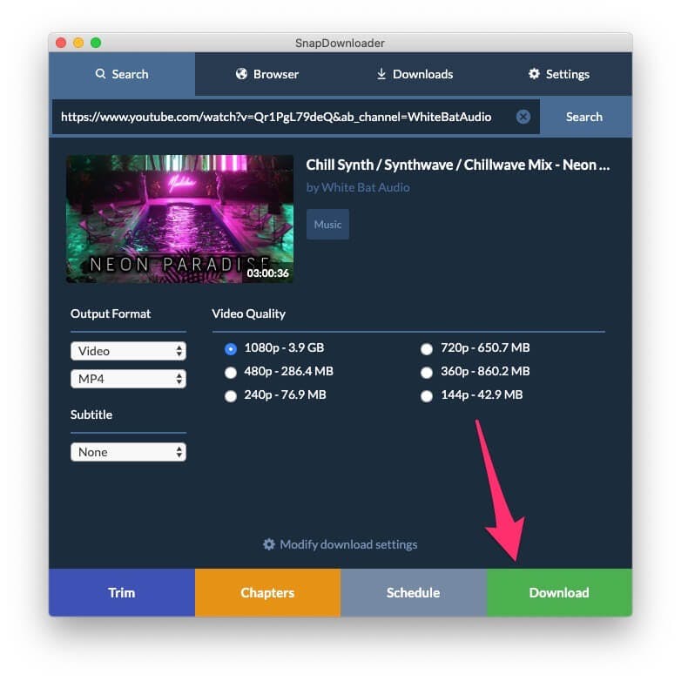The height and width of the screenshot is (681, 681).
Task: Click the green Download button
Action: tap(559, 592)
